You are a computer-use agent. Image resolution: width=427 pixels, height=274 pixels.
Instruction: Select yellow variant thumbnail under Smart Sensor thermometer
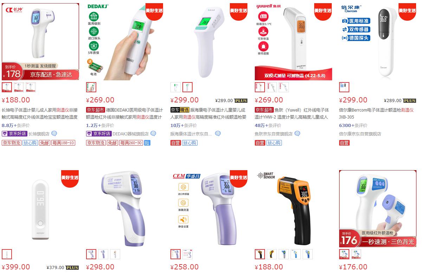tap(272, 254)
